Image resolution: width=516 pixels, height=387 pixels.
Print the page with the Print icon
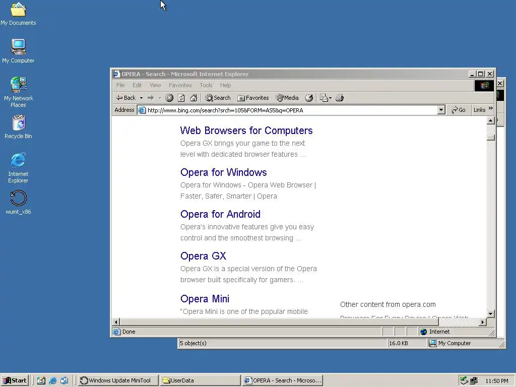[340, 98]
